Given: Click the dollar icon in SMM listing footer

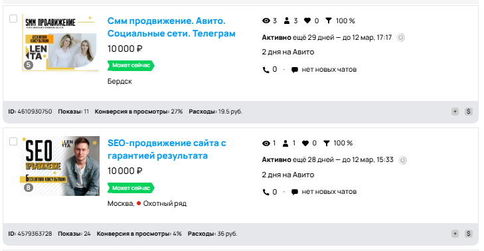Looking at the screenshot, I should (469, 112).
